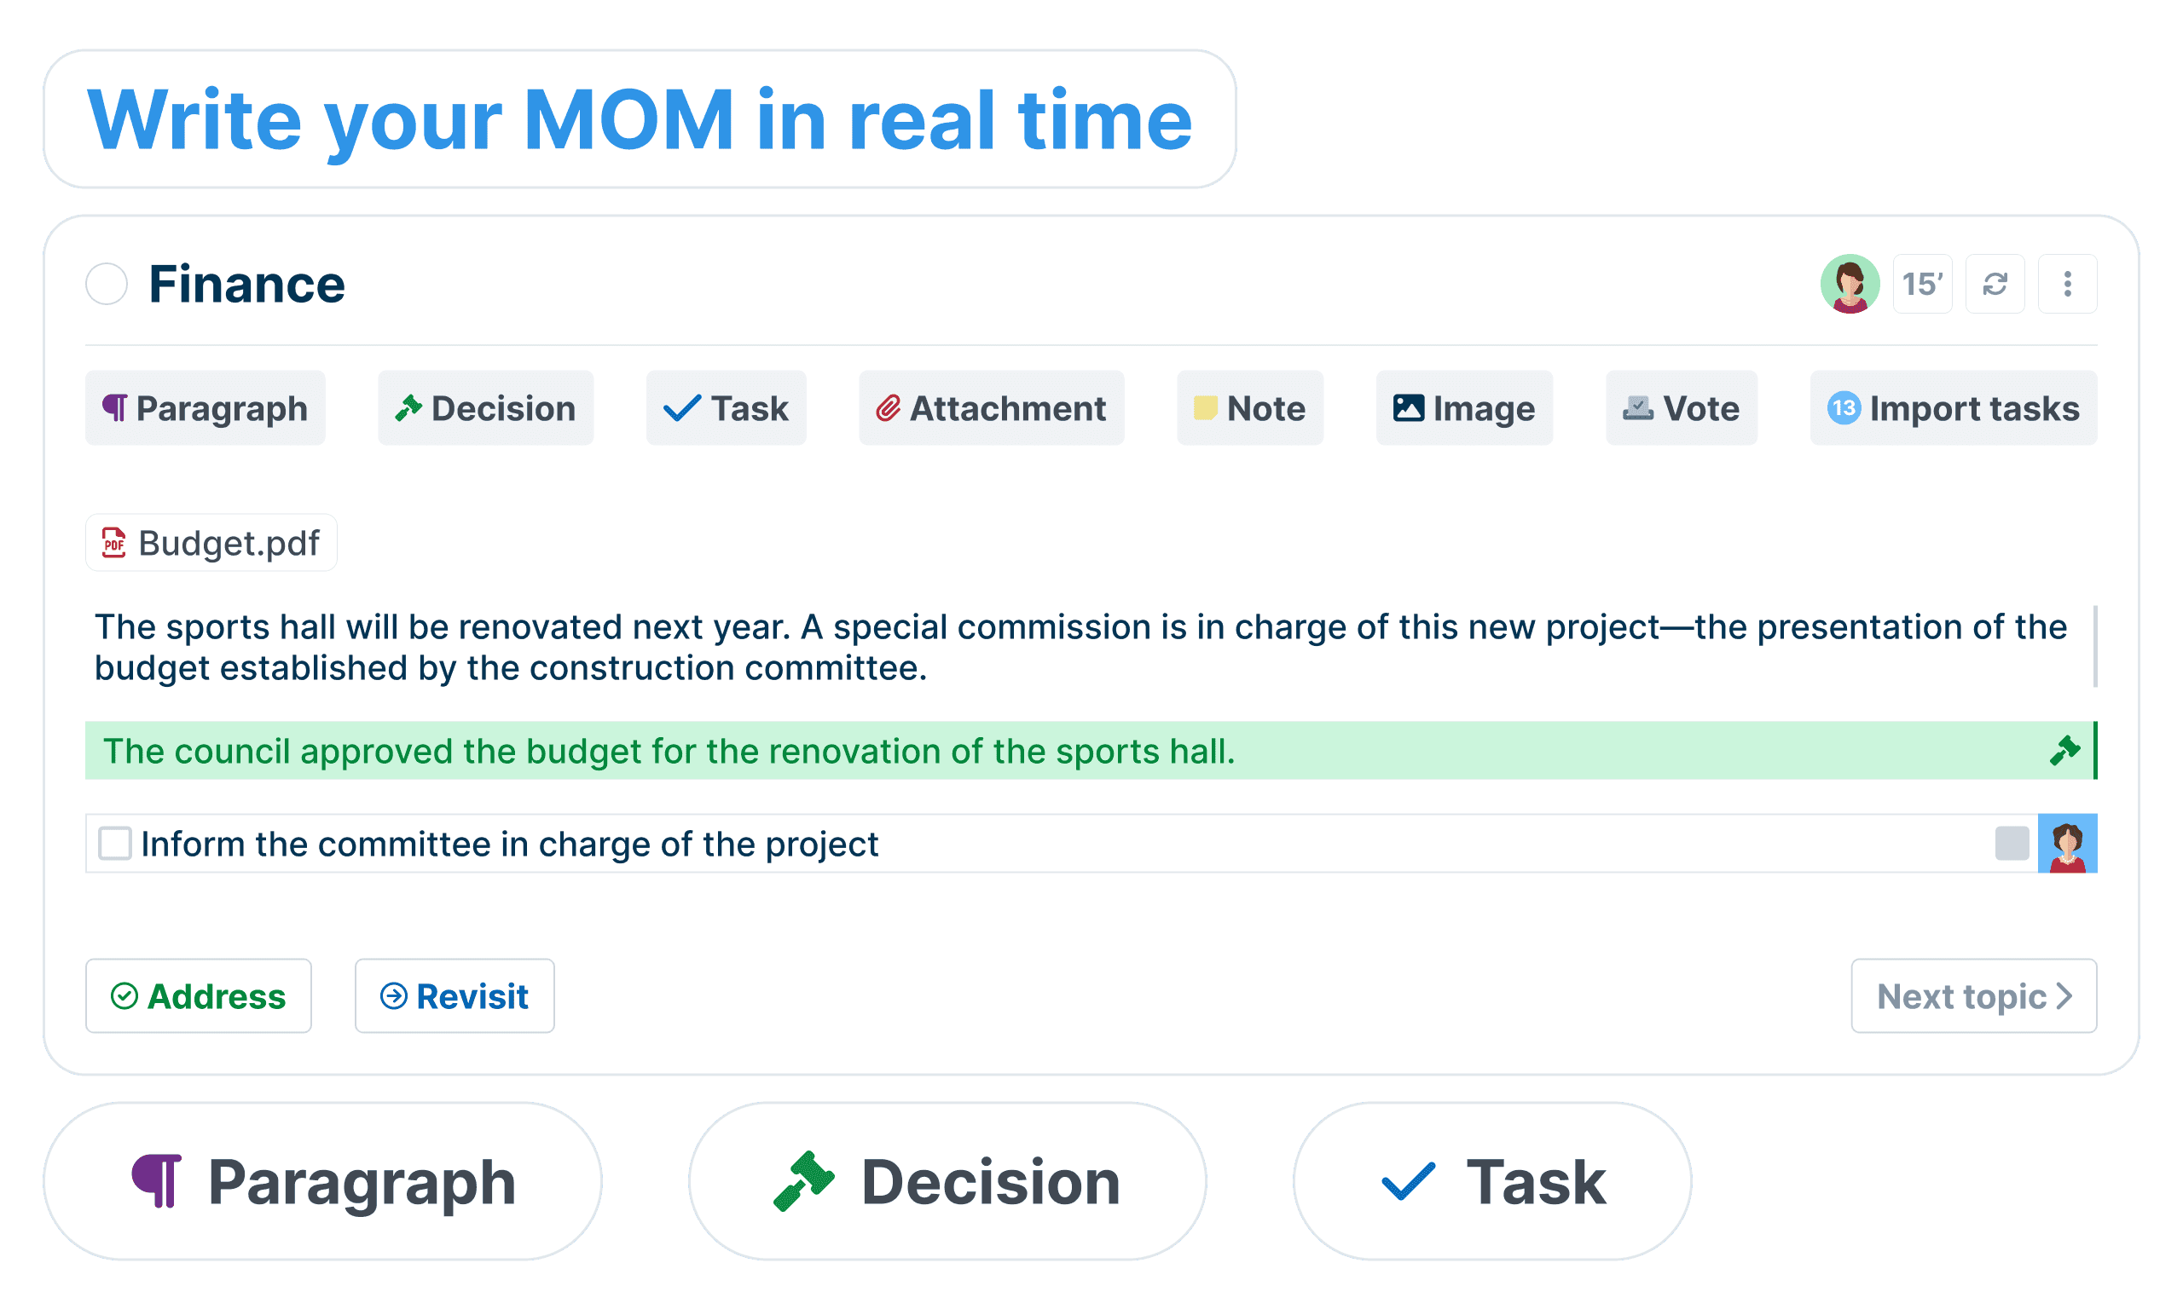Open Import tasks with 13 badge
Screen dimensions: 2183x1309
pyautogui.click(x=1954, y=408)
